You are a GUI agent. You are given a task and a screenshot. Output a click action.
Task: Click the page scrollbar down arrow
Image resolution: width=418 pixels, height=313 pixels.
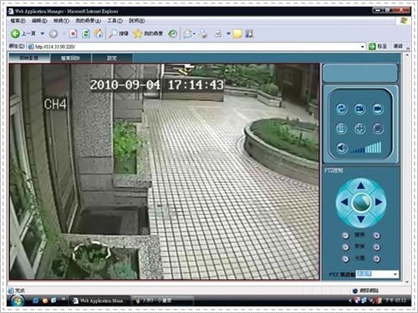coord(406,282)
